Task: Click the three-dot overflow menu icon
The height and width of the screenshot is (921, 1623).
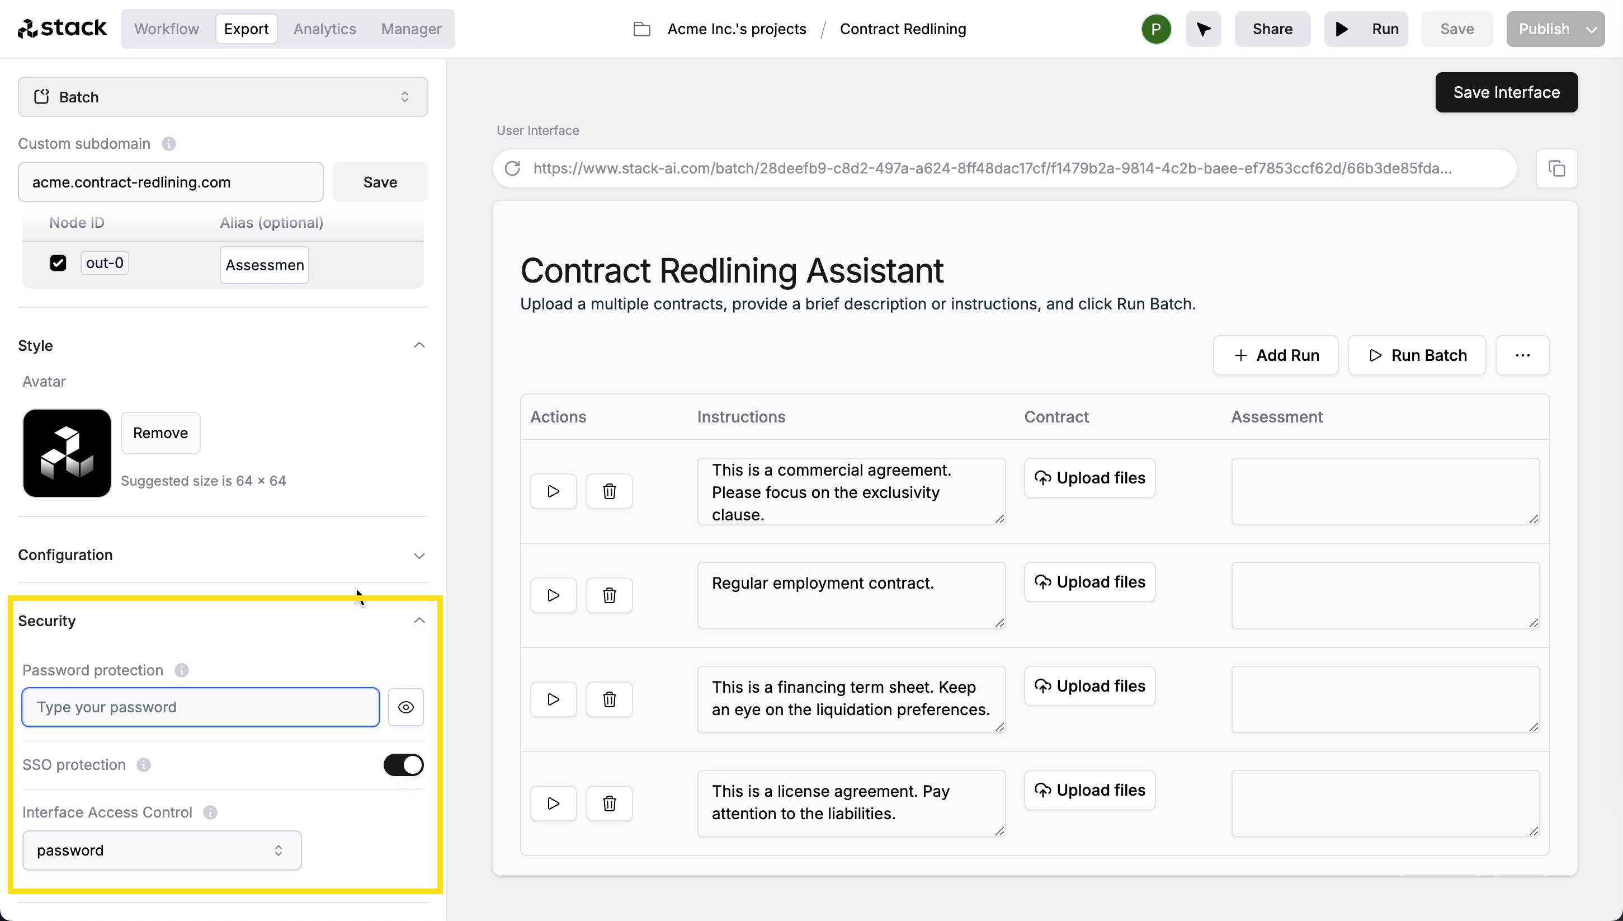Action: click(1523, 355)
